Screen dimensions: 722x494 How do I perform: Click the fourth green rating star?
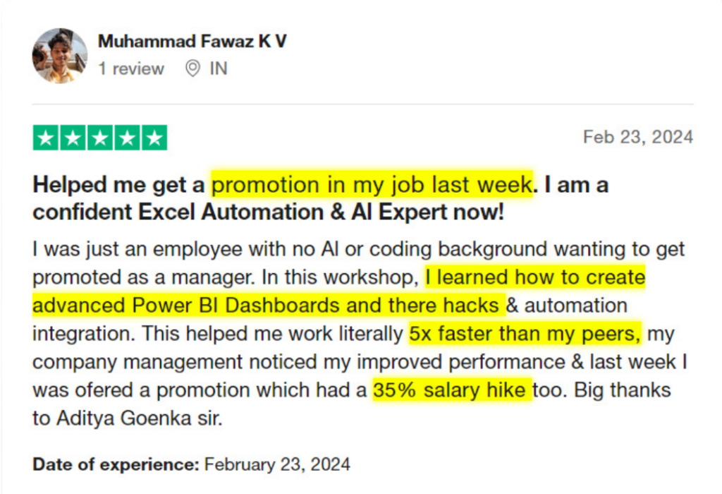point(127,138)
